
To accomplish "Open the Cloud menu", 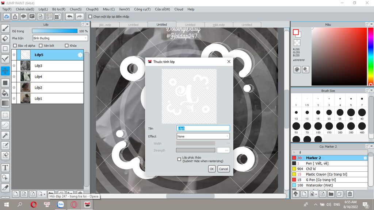I will click(179, 9).
